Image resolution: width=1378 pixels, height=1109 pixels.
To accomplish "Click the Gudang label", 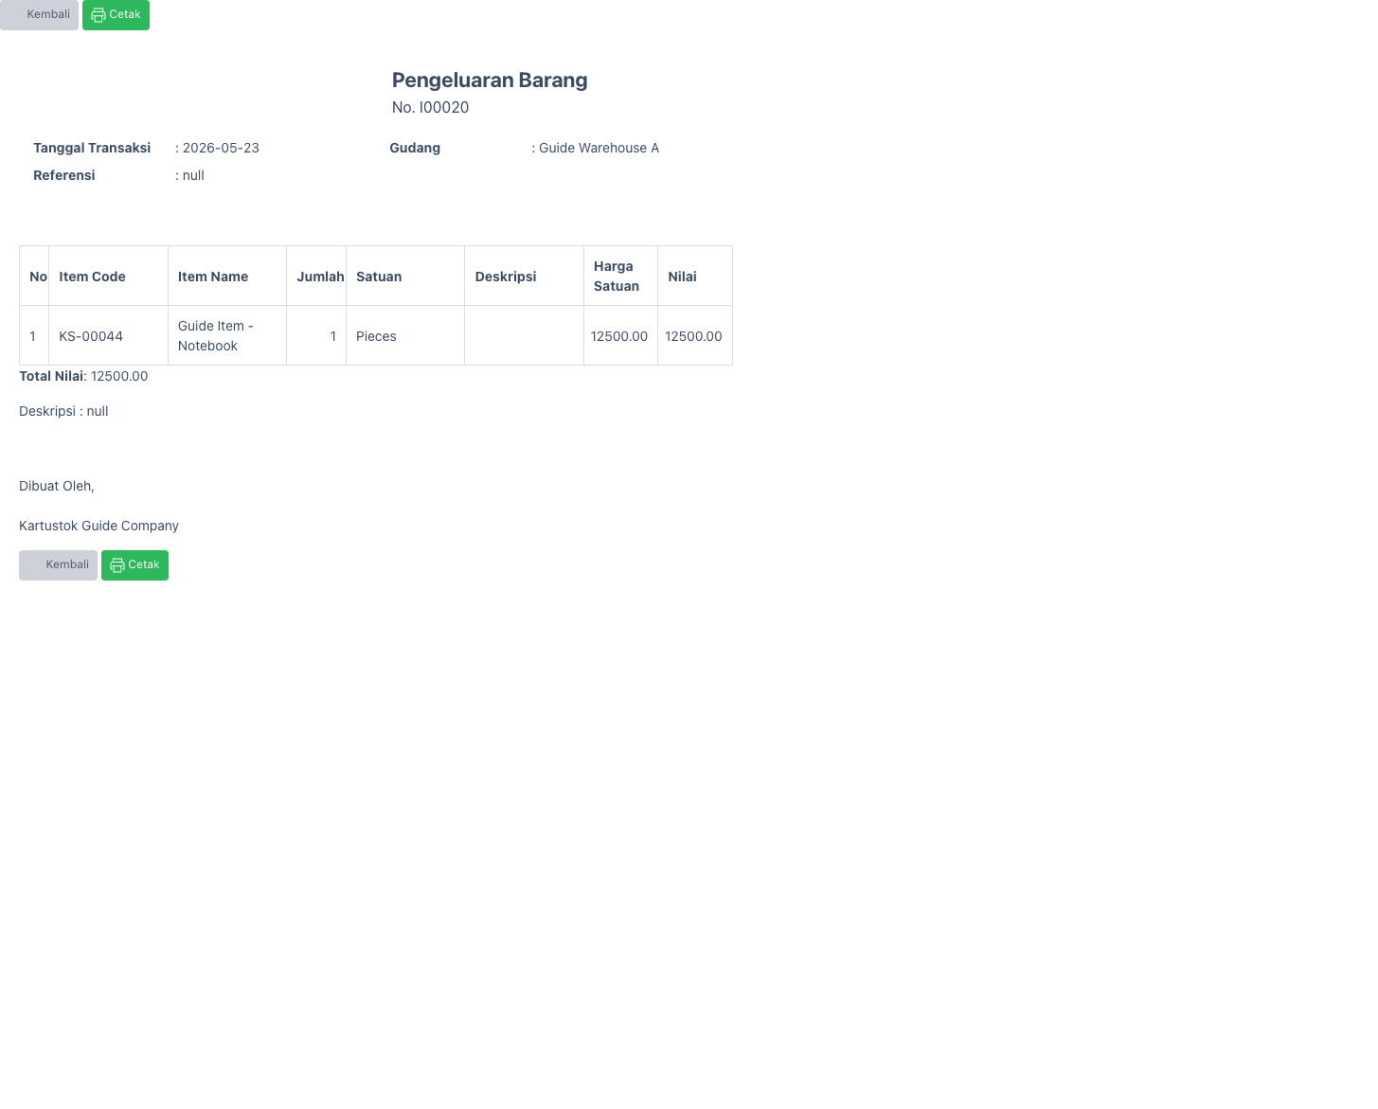I will point(415,148).
